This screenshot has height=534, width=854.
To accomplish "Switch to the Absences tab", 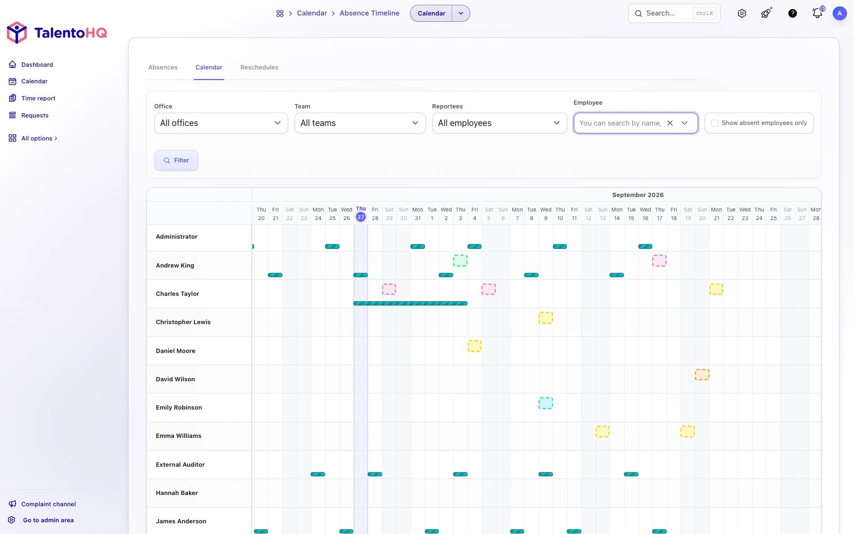I will pyautogui.click(x=163, y=67).
